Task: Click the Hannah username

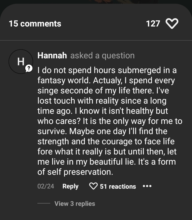Action: point(52,55)
